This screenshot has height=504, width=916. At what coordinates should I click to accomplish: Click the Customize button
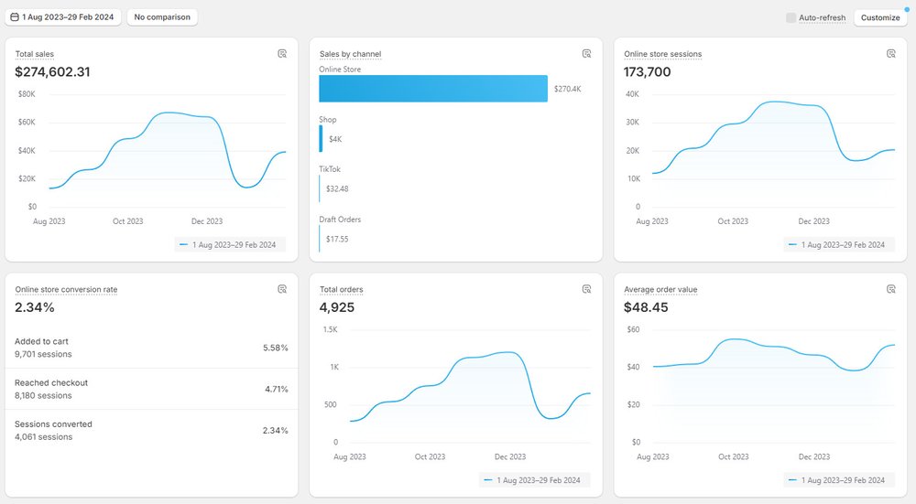click(x=880, y=17)
